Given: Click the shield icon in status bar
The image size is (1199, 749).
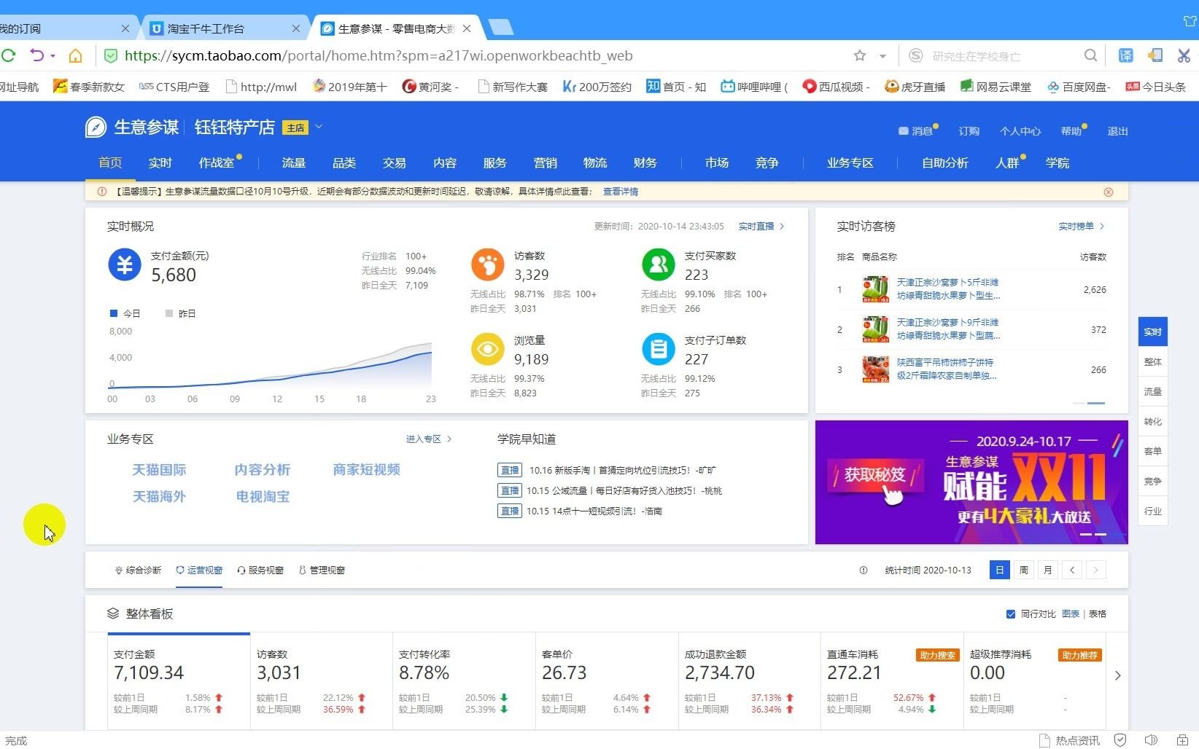Looking at the screenshot, I should (1120, 740).
